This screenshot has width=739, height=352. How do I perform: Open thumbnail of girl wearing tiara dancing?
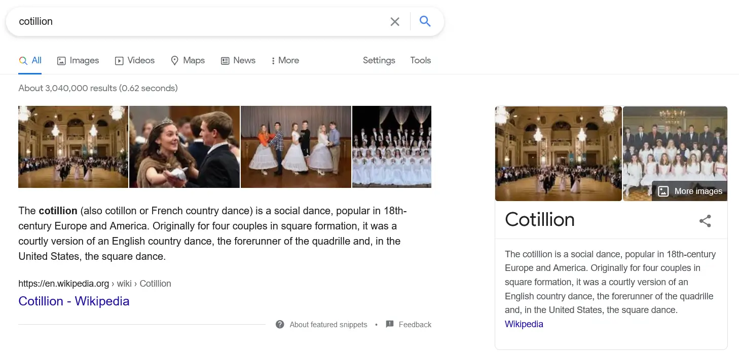click(x=184, y=147)
